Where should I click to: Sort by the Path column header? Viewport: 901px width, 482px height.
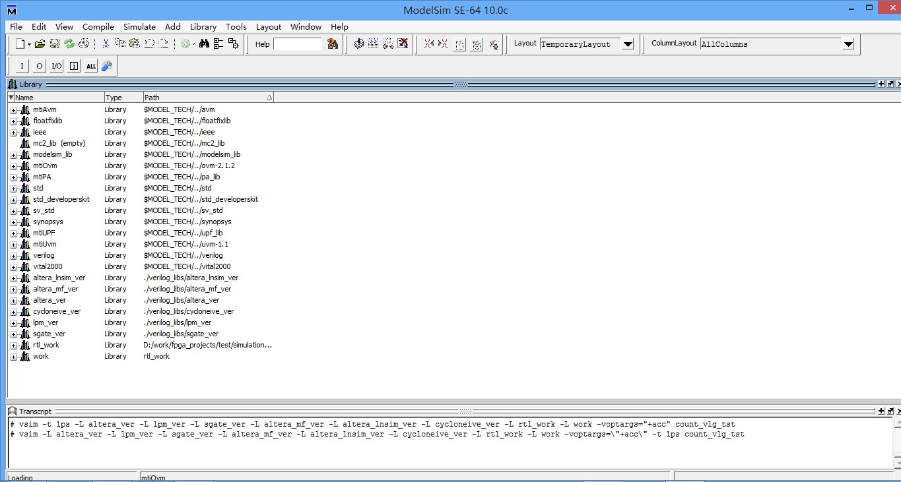(208, 97)
